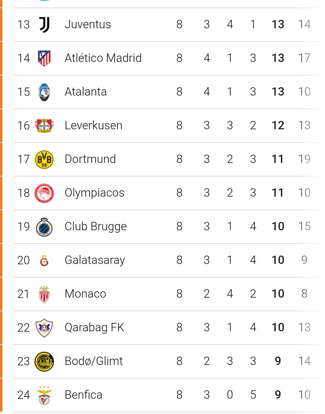Tap the Atlético Madrid crest icon
325x414 pixels.
44,58
